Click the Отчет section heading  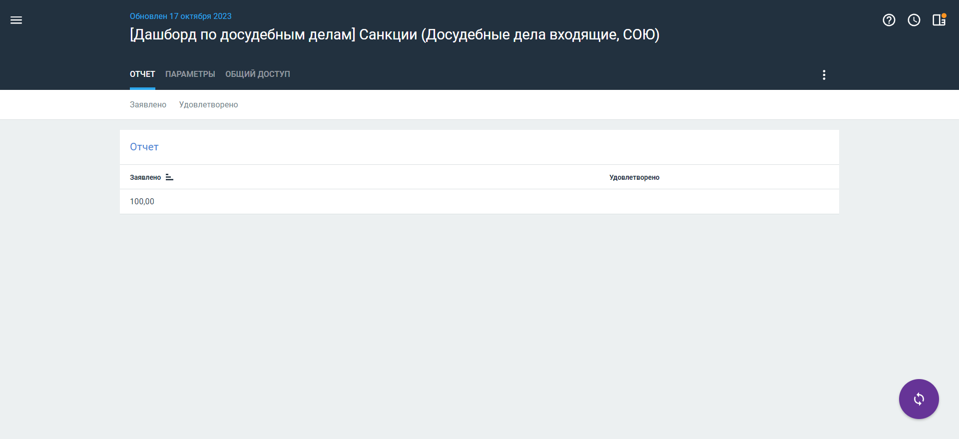tap(144, 147)
